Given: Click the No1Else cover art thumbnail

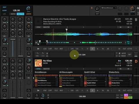Looking at the screenshot, I should click(38, 63).
